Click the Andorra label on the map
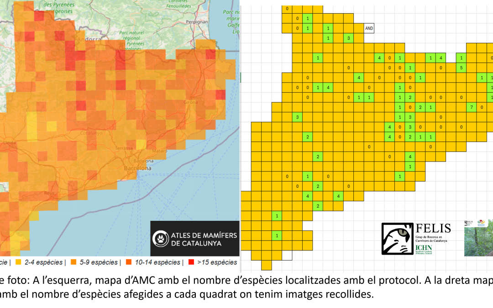Image resolution: width=493 pixels, height=308 pixels. 89,40
